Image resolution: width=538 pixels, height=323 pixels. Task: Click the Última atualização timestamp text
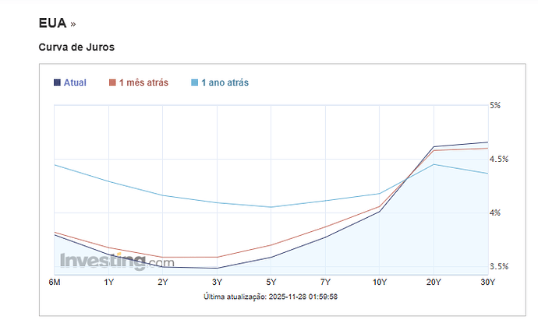[271, 297]
